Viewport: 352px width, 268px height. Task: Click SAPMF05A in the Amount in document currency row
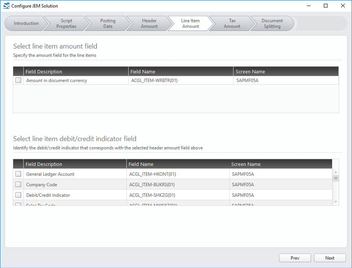click(248, 81)
